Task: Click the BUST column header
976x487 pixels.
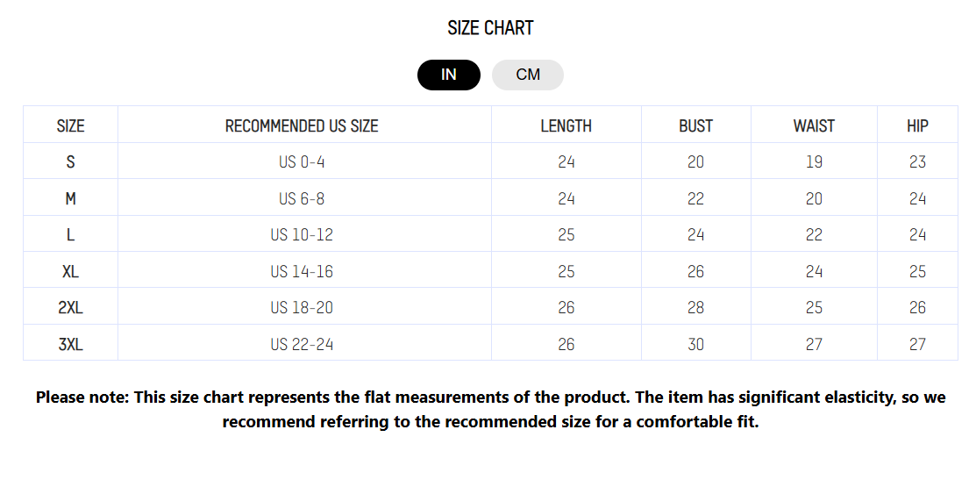Action: pyautogui.click(x=695, y=125)
